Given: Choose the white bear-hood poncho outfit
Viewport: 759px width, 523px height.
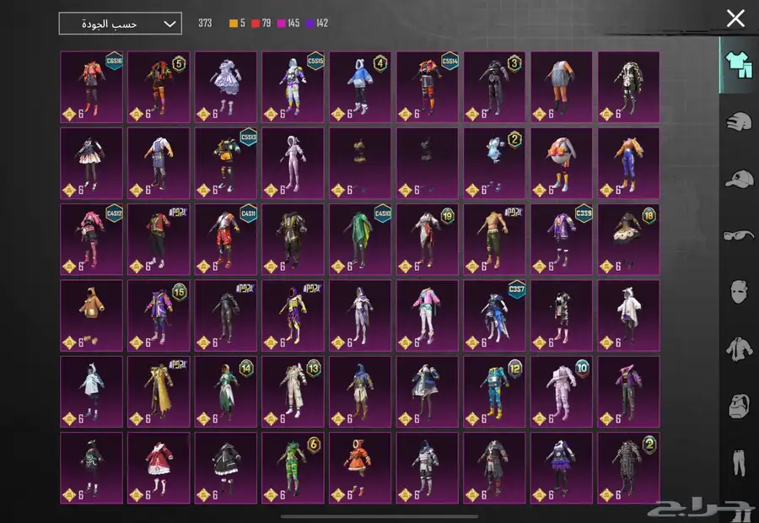Looking at the screenshot, I should tap(629, 315).
